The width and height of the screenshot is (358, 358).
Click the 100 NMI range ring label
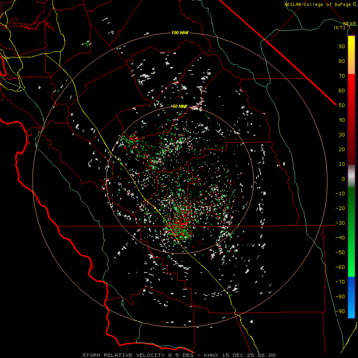pos(180,33)
